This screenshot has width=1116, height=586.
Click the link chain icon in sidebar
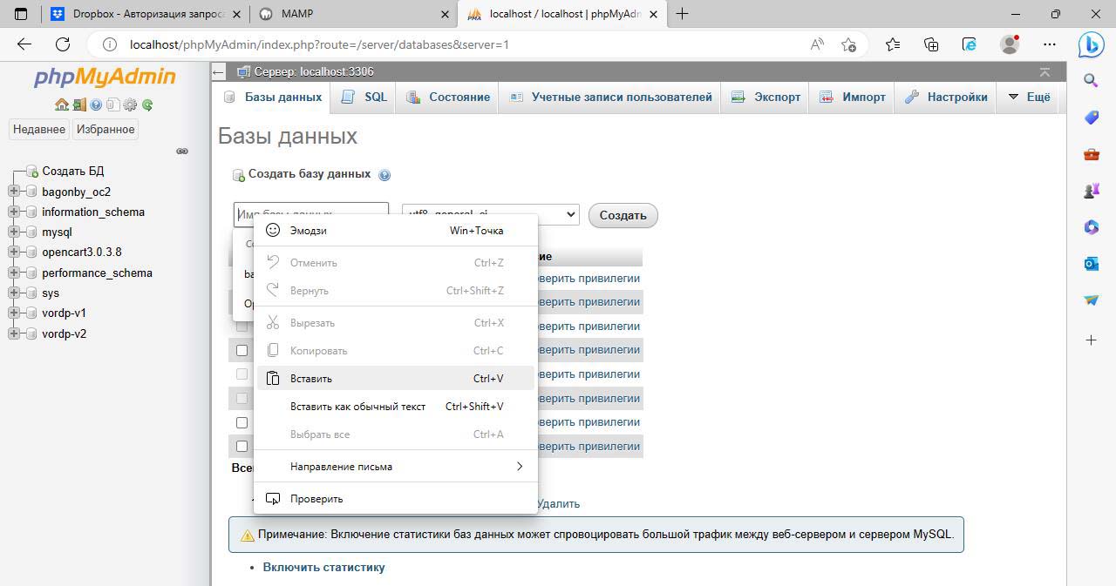click(x=182, y=151)
